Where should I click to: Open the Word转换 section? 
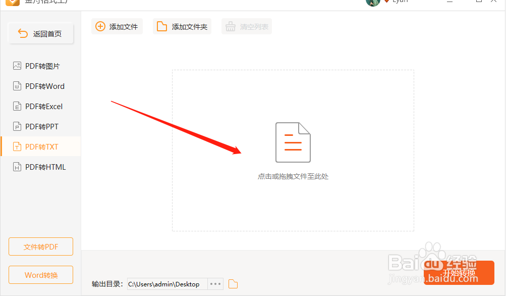[x=41, y=275]
